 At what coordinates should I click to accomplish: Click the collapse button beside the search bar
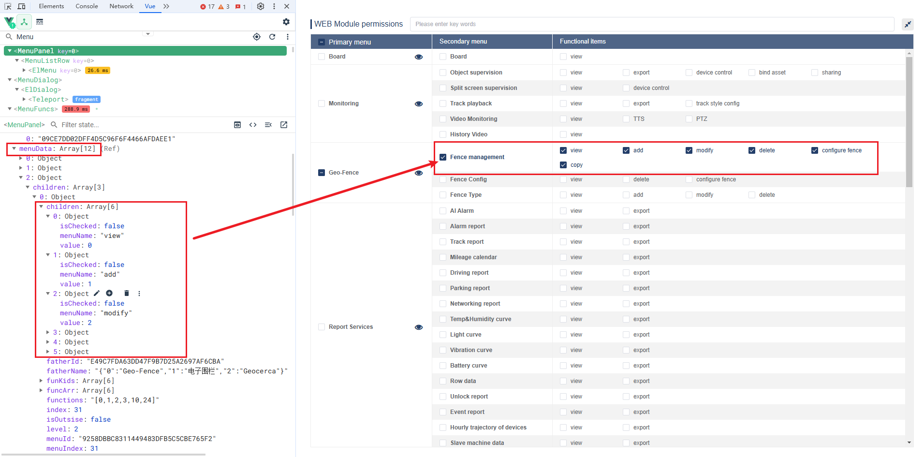coord(908,24)
